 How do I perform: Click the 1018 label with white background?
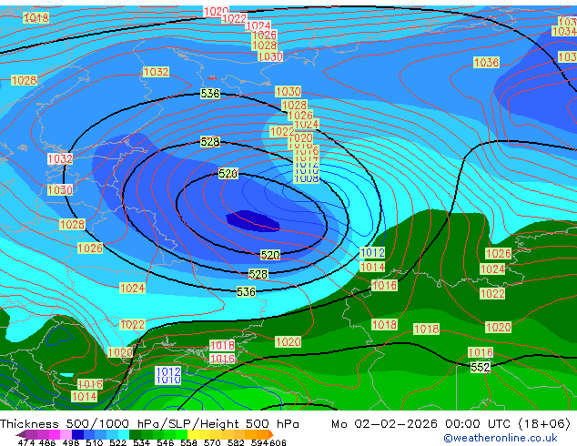(222, 345)
